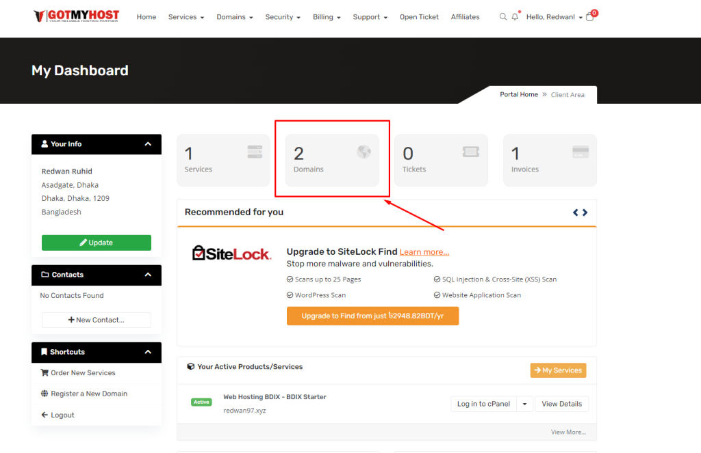The height and width of the screenshot is (453, 701).
Task: Click the Learn more link for SiteLock
Action: click(424, 251)
